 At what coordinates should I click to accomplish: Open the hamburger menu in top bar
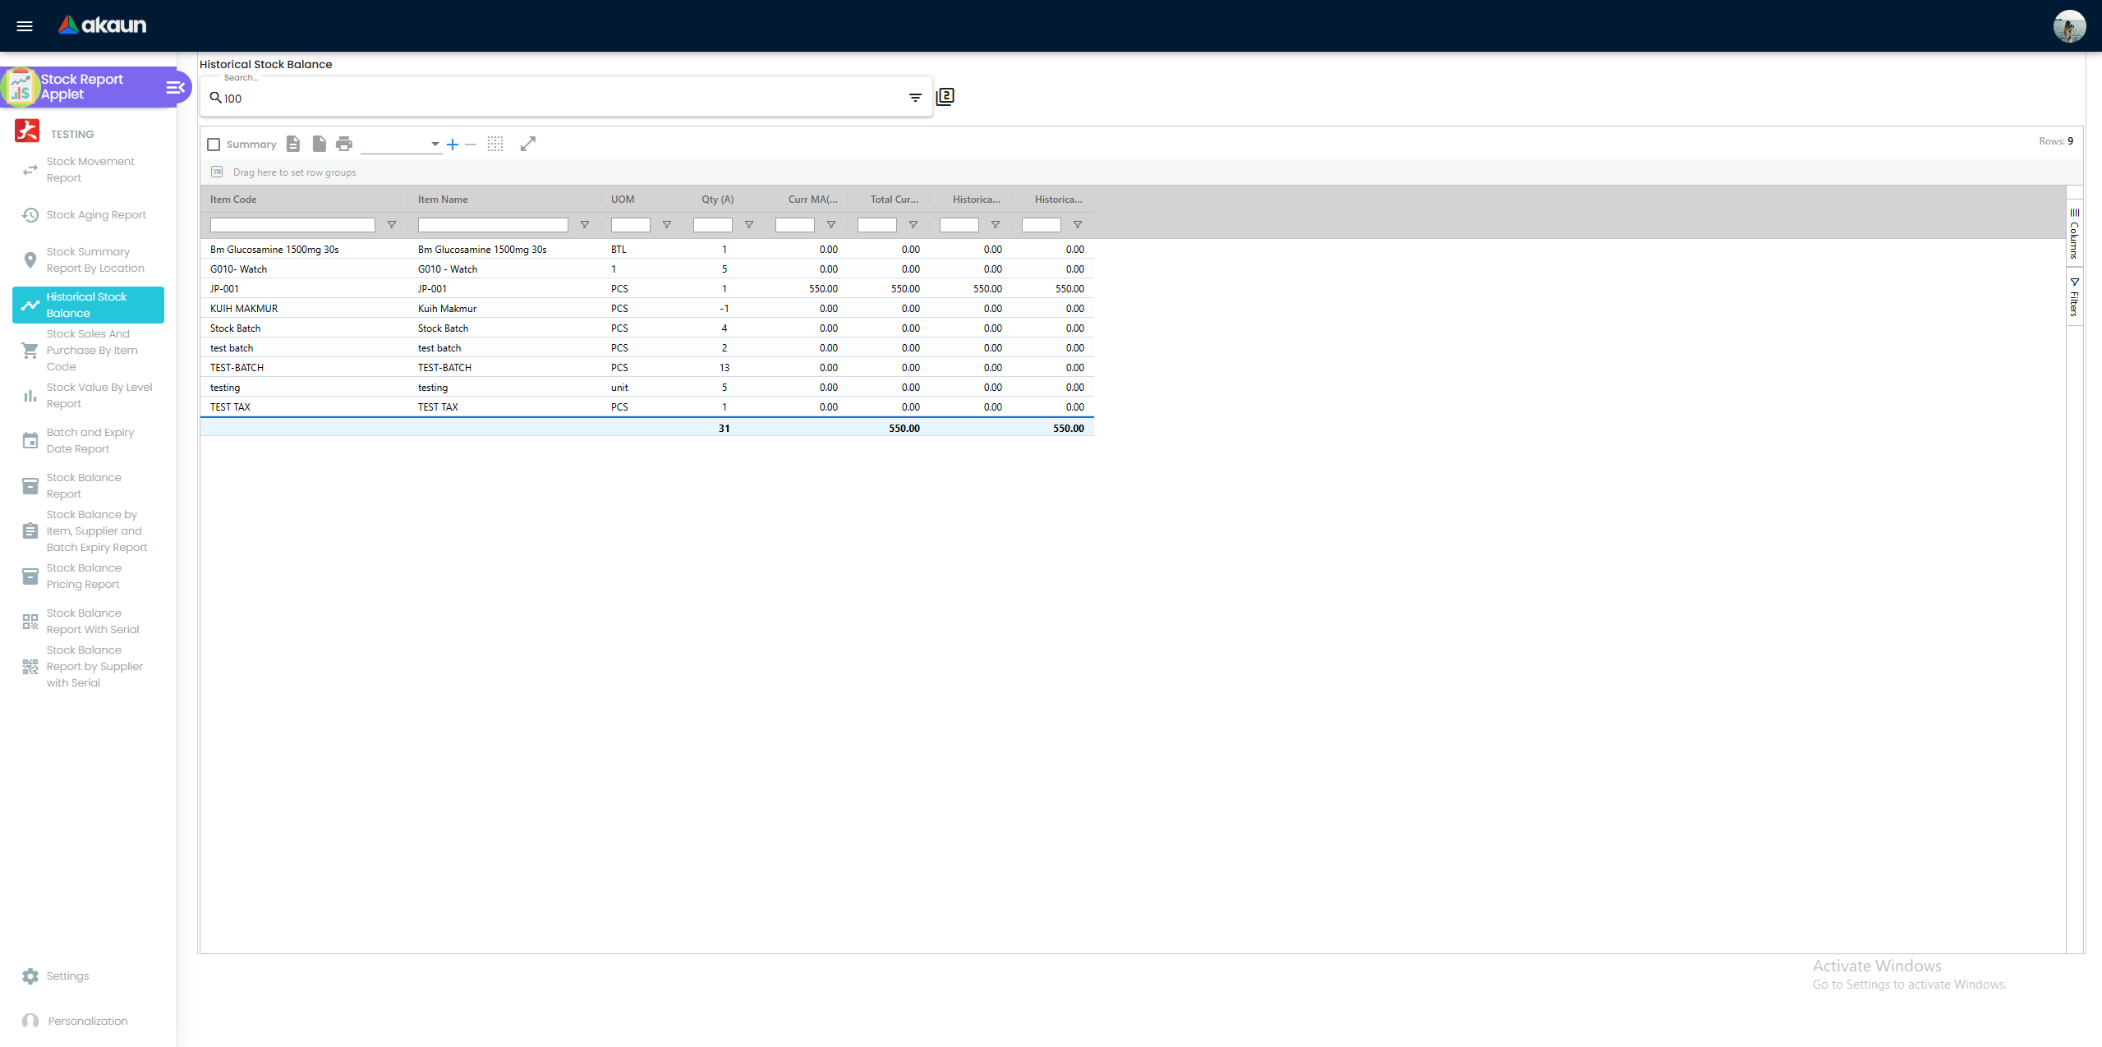tap(25, 25)
